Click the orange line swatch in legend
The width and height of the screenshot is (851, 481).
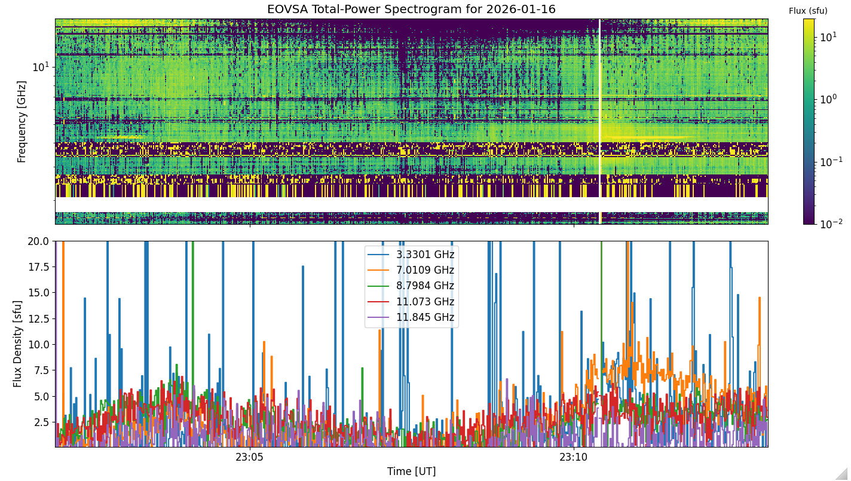pyautogui.click(x=379, y=271)
